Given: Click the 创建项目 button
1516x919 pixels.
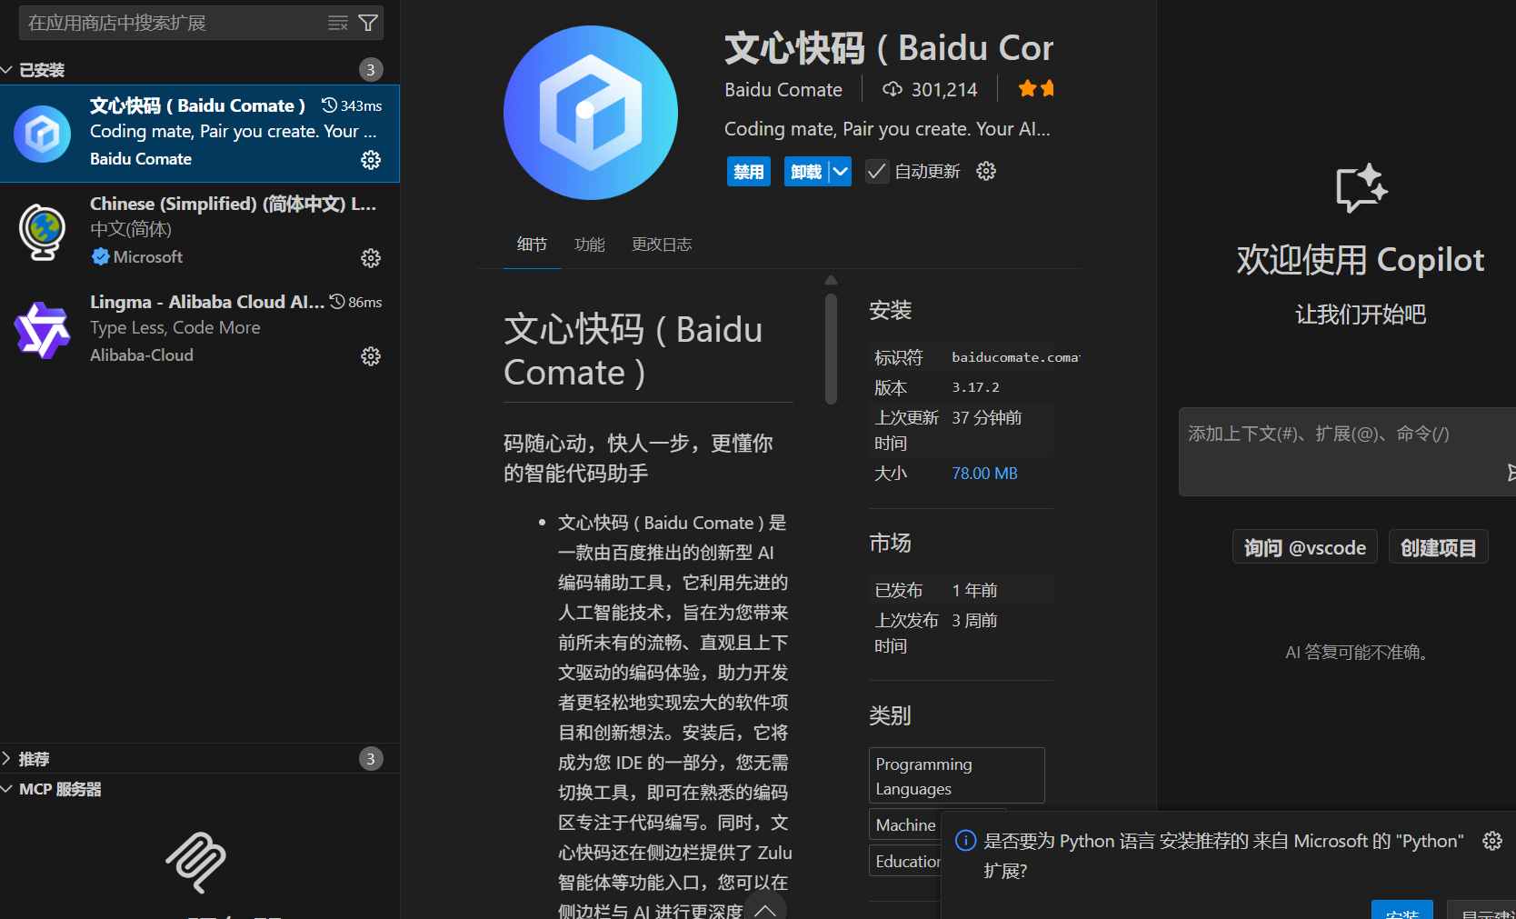Looking at the screenshot, I should coord(1438,547).
